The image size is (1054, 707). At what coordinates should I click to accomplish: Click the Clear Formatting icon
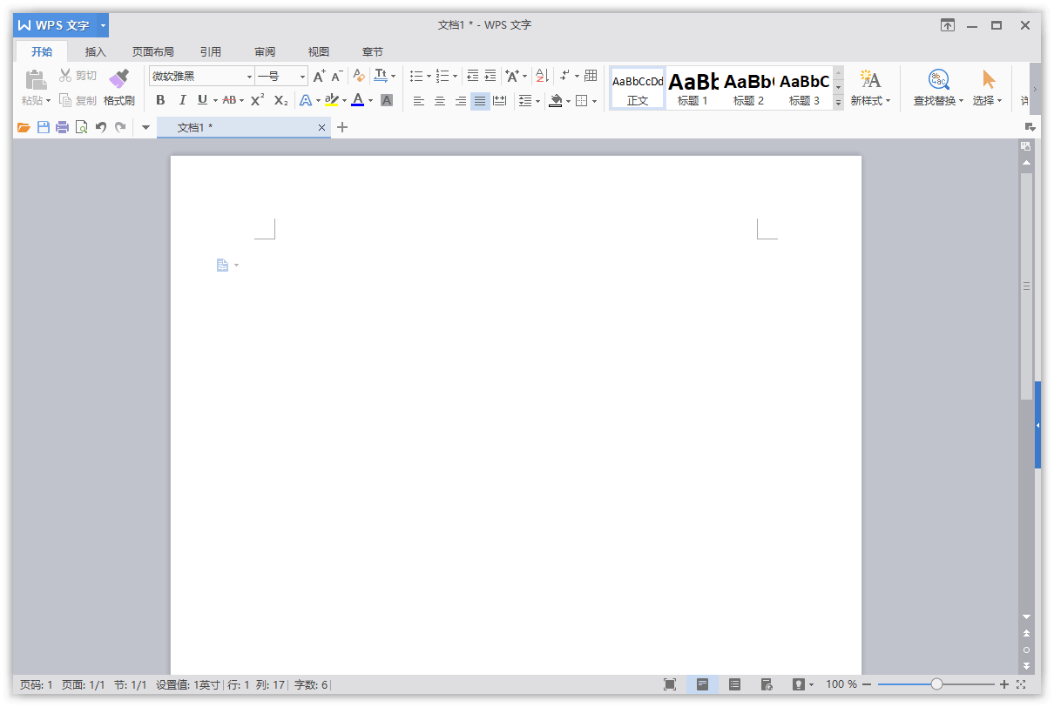[x=358, y=75]
